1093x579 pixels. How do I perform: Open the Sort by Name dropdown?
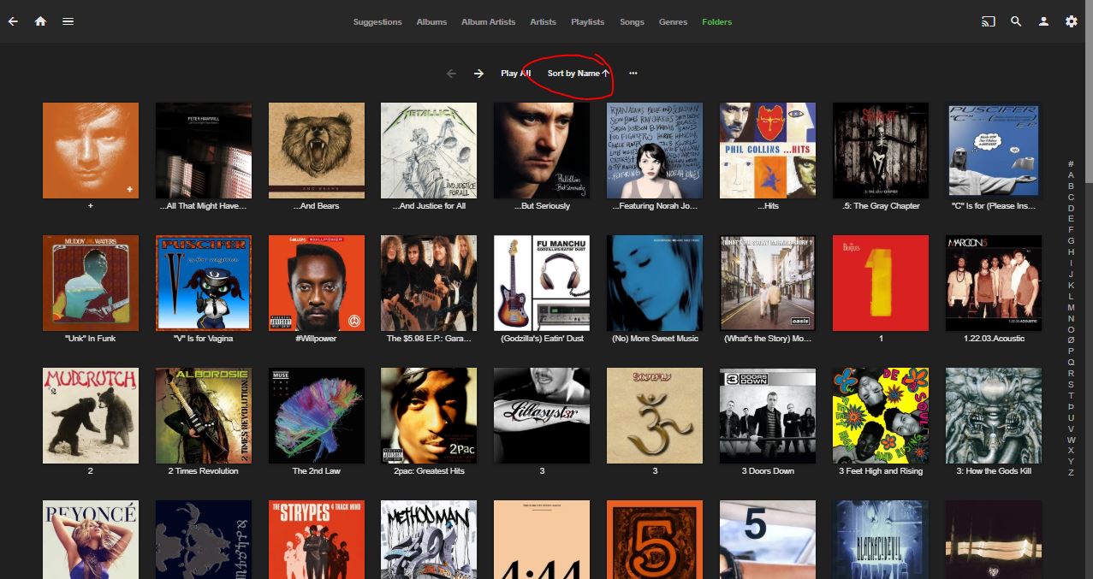(x=579, y=74)
